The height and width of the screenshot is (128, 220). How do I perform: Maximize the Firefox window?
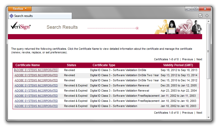195,9
